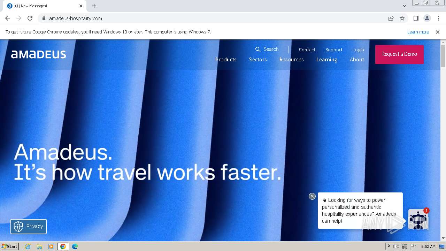
Task: Close the New Messages tab
Action: tap(81, 6)
